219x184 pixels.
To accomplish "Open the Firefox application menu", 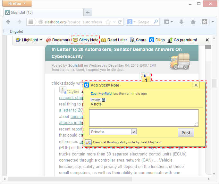I will [17, 3].
